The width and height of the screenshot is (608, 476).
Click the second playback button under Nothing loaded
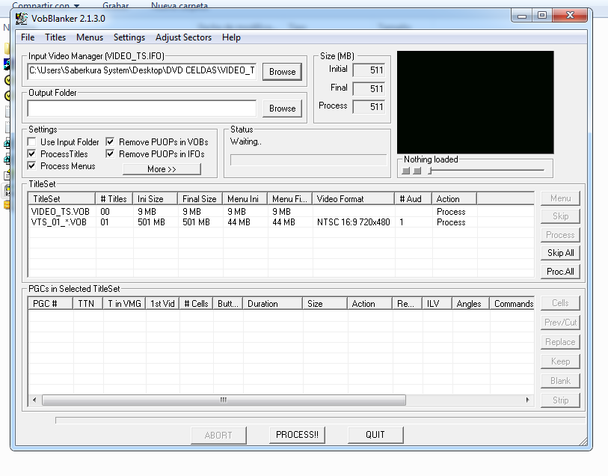(417, 171)
